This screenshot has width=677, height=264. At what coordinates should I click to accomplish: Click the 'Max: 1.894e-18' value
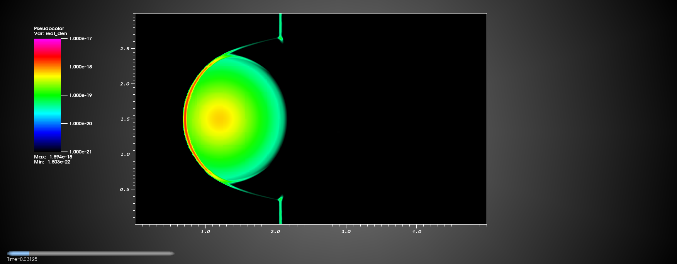point(53,157)
